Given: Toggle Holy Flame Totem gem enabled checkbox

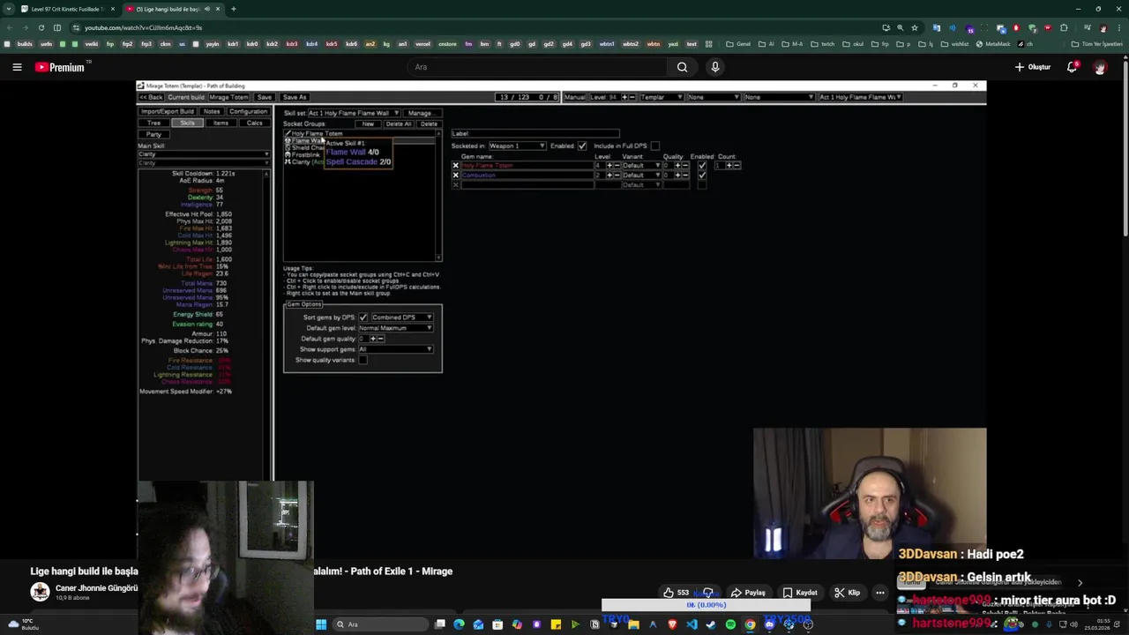Looking at the screenshot, I should 702,166.
